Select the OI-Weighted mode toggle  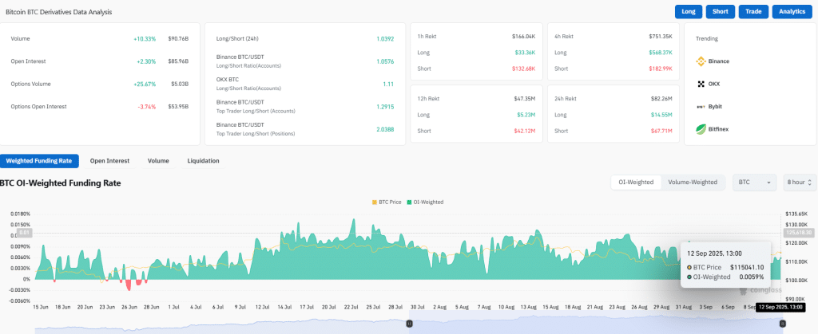click(636, 183)
